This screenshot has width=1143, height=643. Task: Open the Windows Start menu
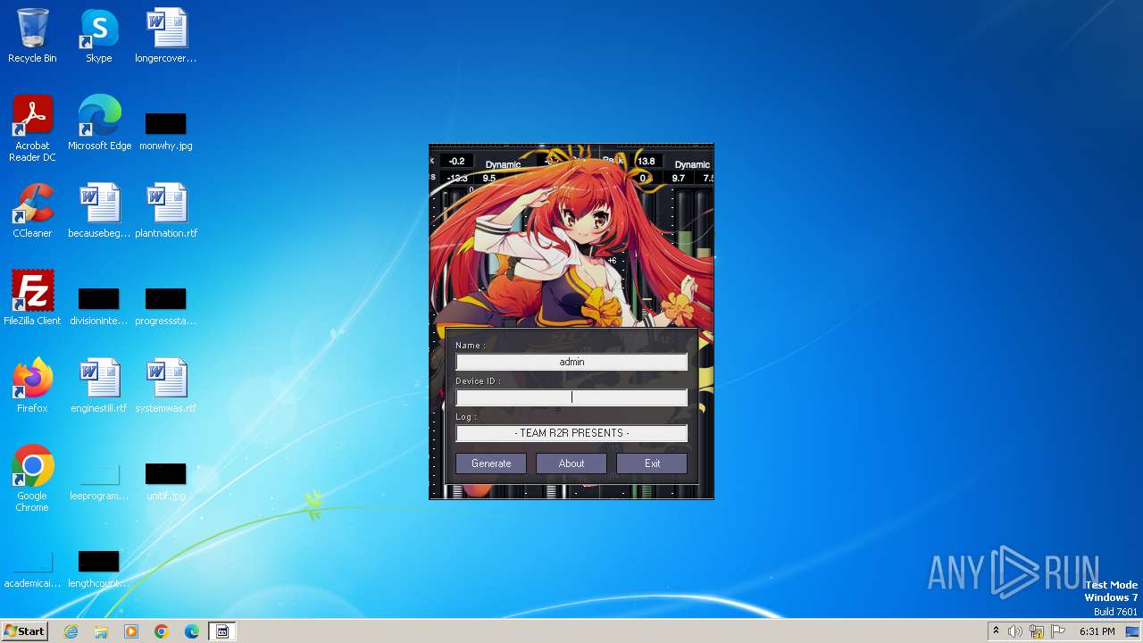click(x=24, y=631)
